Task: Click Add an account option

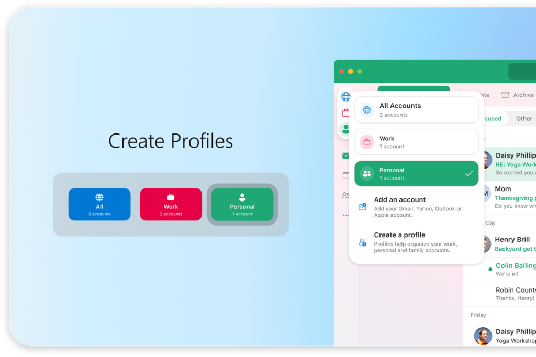Action: [x=416, y=207]
